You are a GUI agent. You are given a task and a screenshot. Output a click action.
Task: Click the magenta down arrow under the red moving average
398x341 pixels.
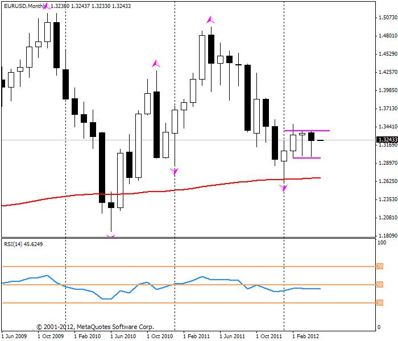(x=284, y=188)
